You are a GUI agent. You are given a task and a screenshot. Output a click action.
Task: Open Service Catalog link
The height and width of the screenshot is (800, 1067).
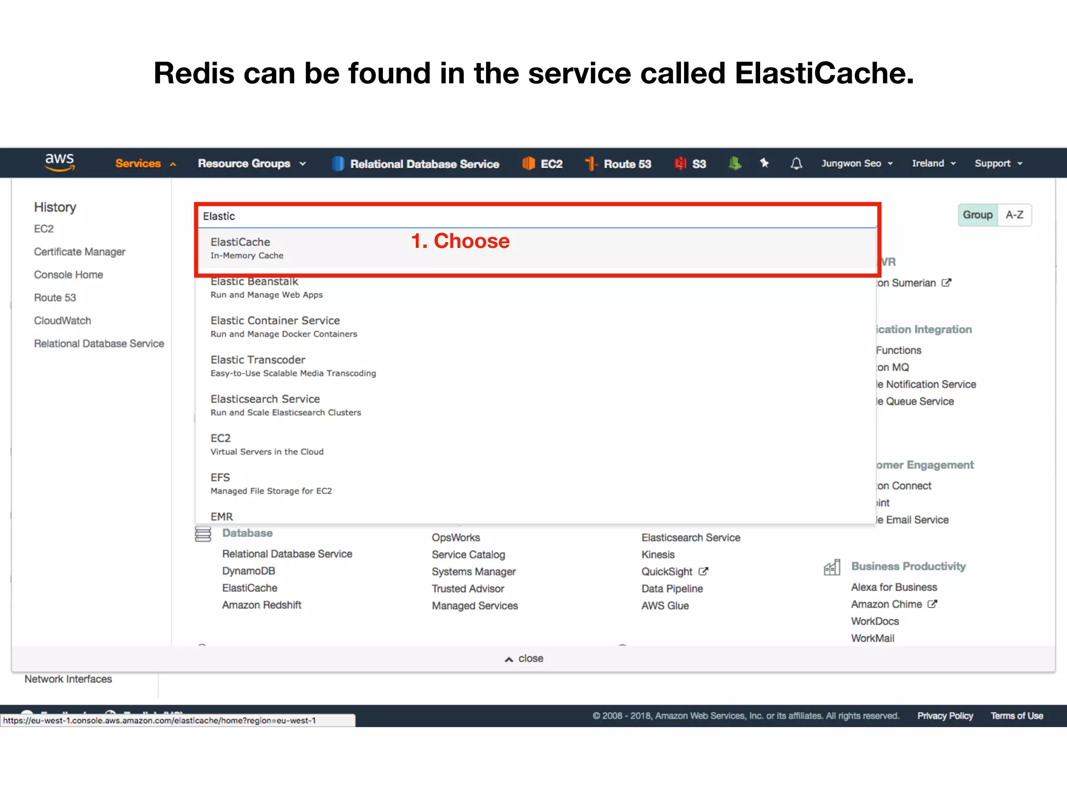tap(468, 555)
